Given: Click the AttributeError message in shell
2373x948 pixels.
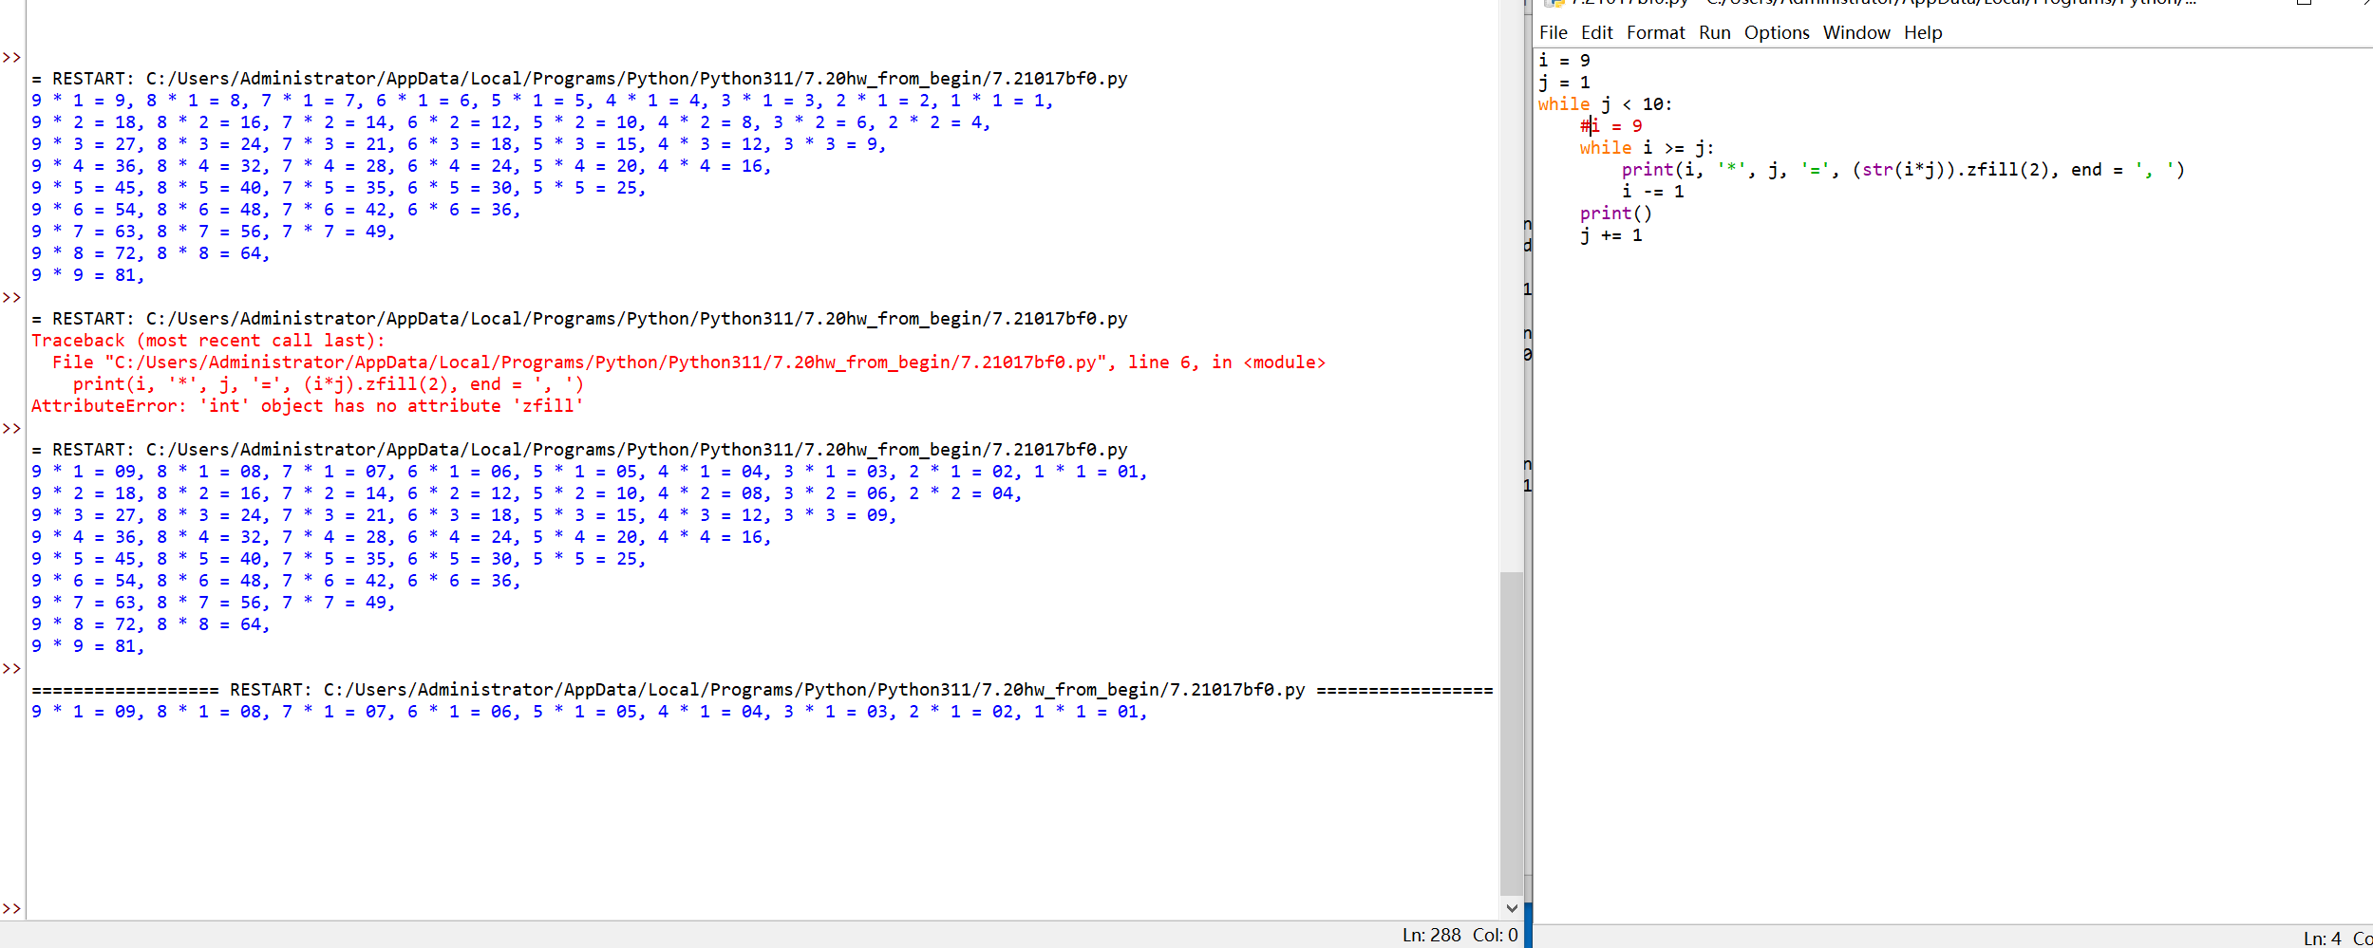Looking at the screenshot, I should (308, 406).
